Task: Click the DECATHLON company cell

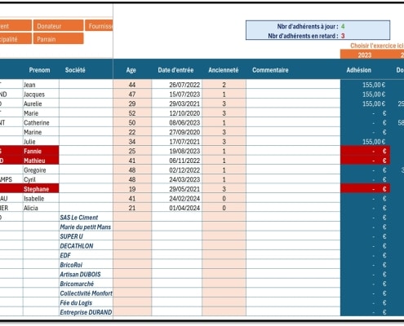Action: 86,246
